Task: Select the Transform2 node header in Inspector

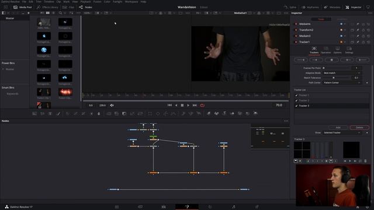Action: click(x=306, y=30)
